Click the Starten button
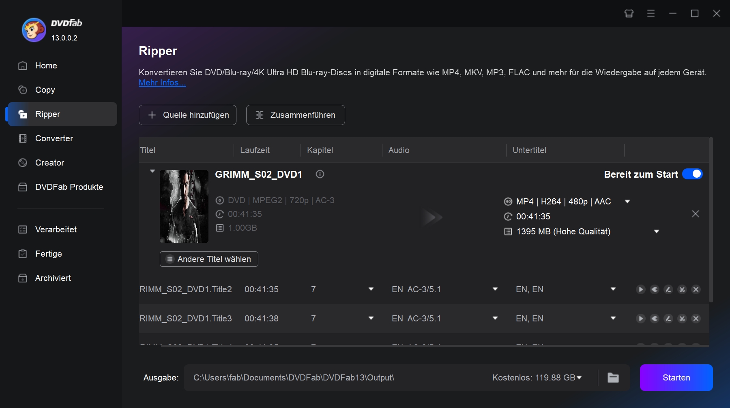The height and width of the screenshot is (408, 730). tap(676, 378)
